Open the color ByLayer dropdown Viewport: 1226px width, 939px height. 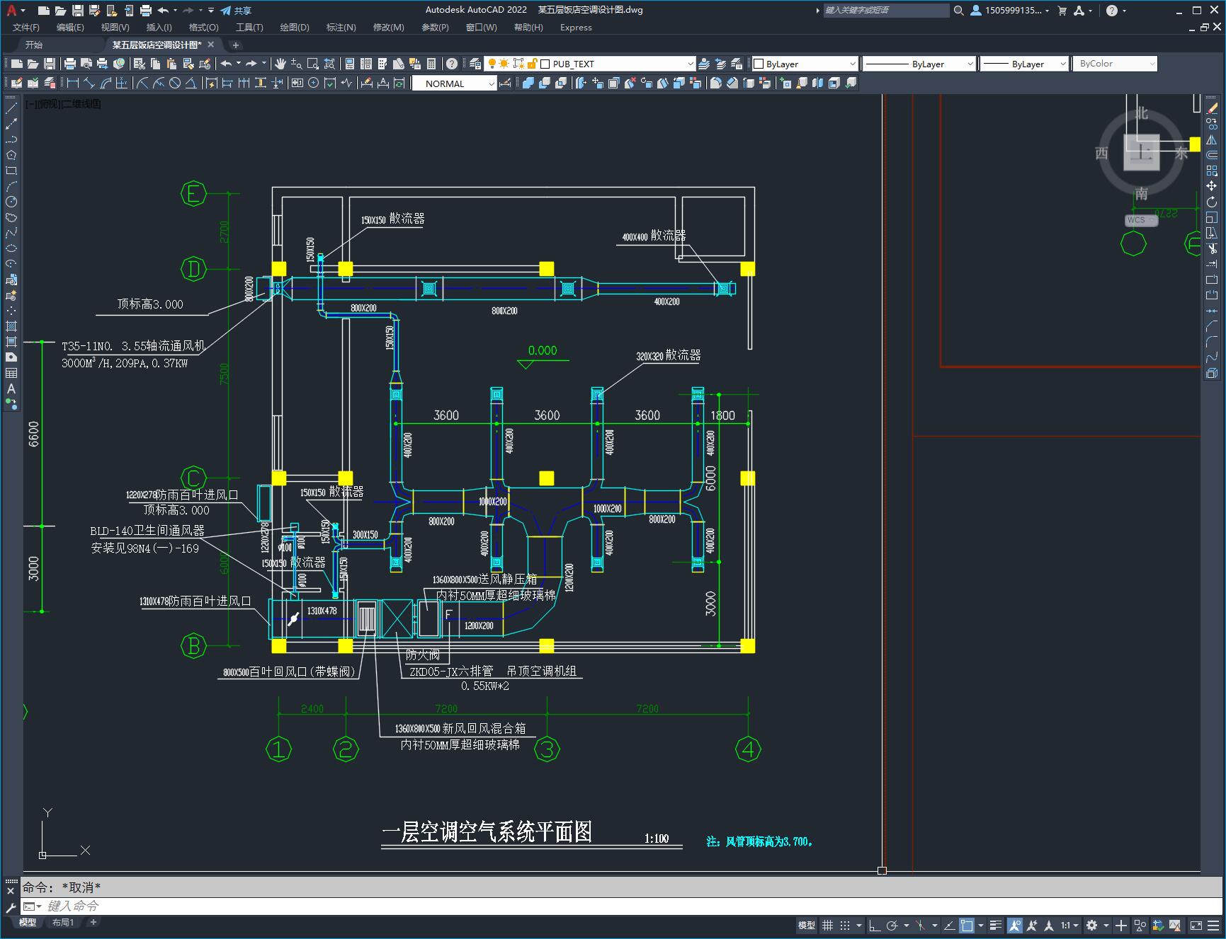[852, 64]
